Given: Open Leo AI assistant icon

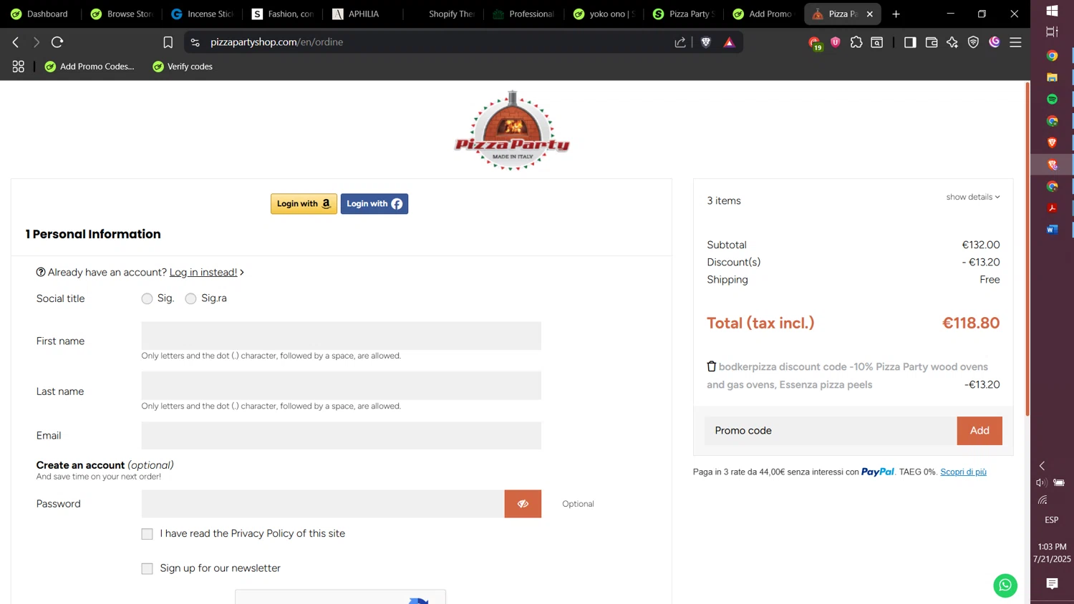Looking at the screenshot, I should point(952,42).
